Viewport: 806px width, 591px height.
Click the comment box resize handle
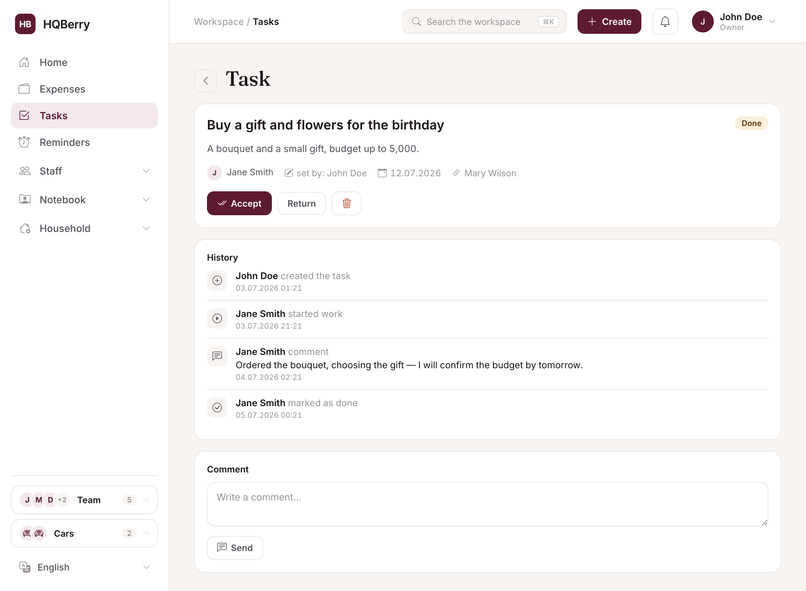[x=765, y=523]
